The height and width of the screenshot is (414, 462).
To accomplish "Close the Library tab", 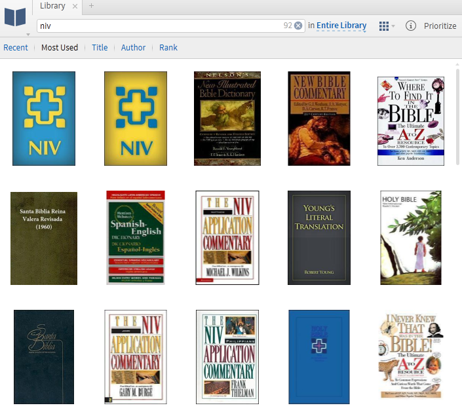I will tap(75, 6).
